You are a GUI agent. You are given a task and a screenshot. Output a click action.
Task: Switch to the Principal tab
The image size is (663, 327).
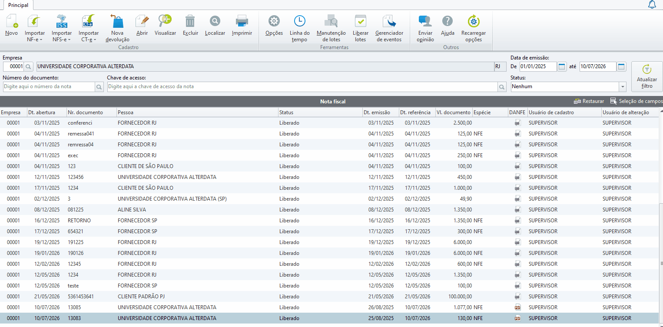pos(18,5)
